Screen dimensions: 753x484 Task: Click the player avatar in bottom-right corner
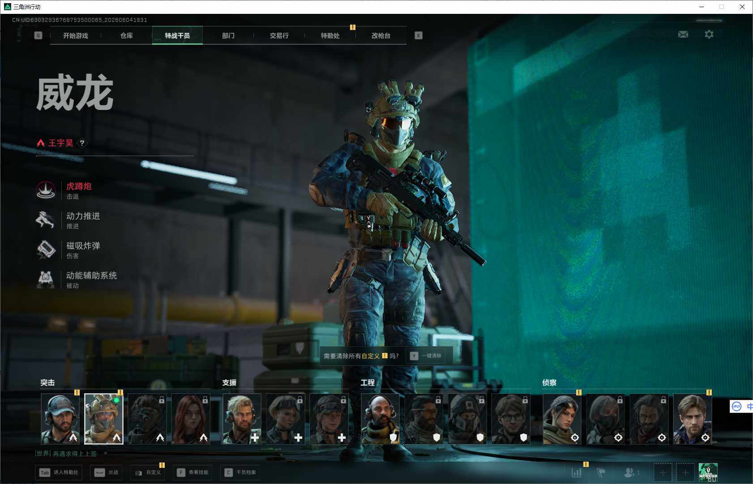(708, 472)
